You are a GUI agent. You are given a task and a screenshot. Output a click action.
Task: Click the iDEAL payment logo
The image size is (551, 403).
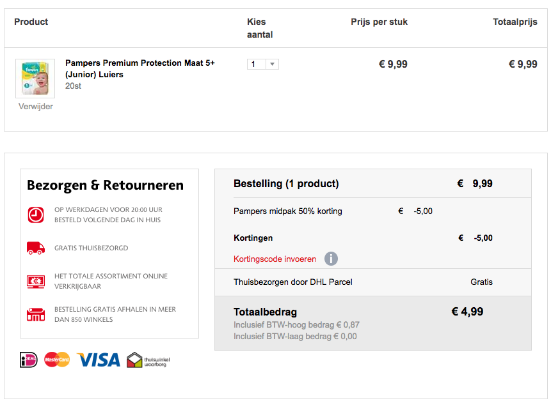pos(29,360)
